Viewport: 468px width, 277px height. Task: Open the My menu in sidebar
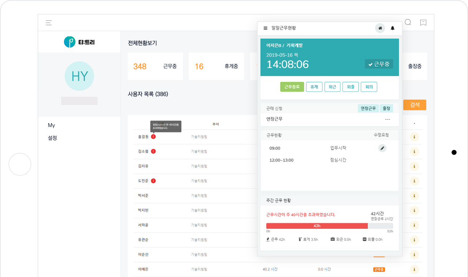[x=52, y=125]
